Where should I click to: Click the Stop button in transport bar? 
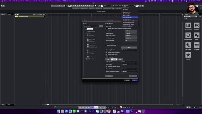[96, 107]
